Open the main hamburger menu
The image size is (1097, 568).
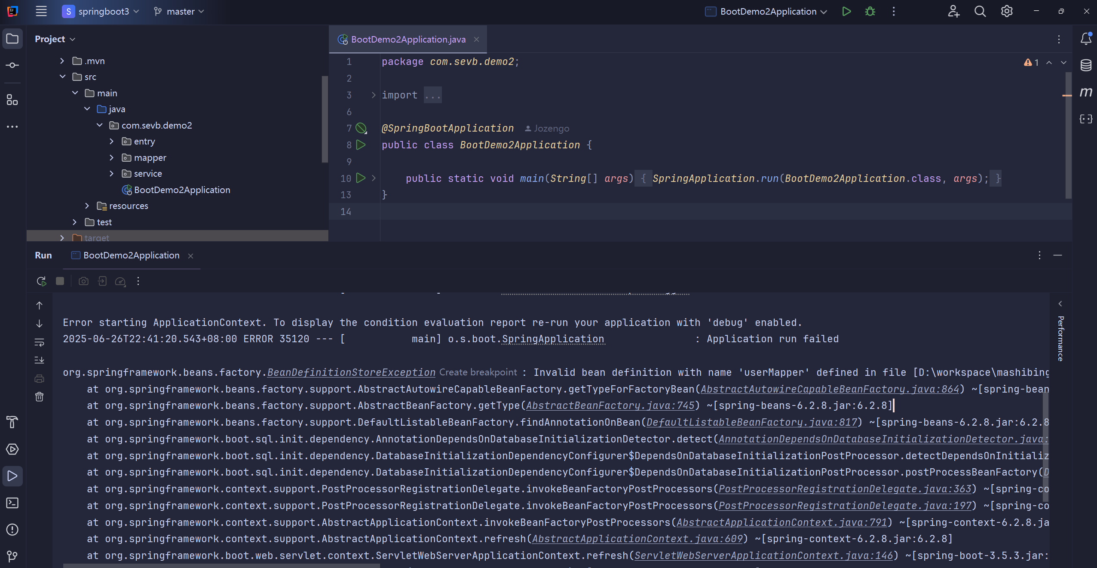pos(41,11)
